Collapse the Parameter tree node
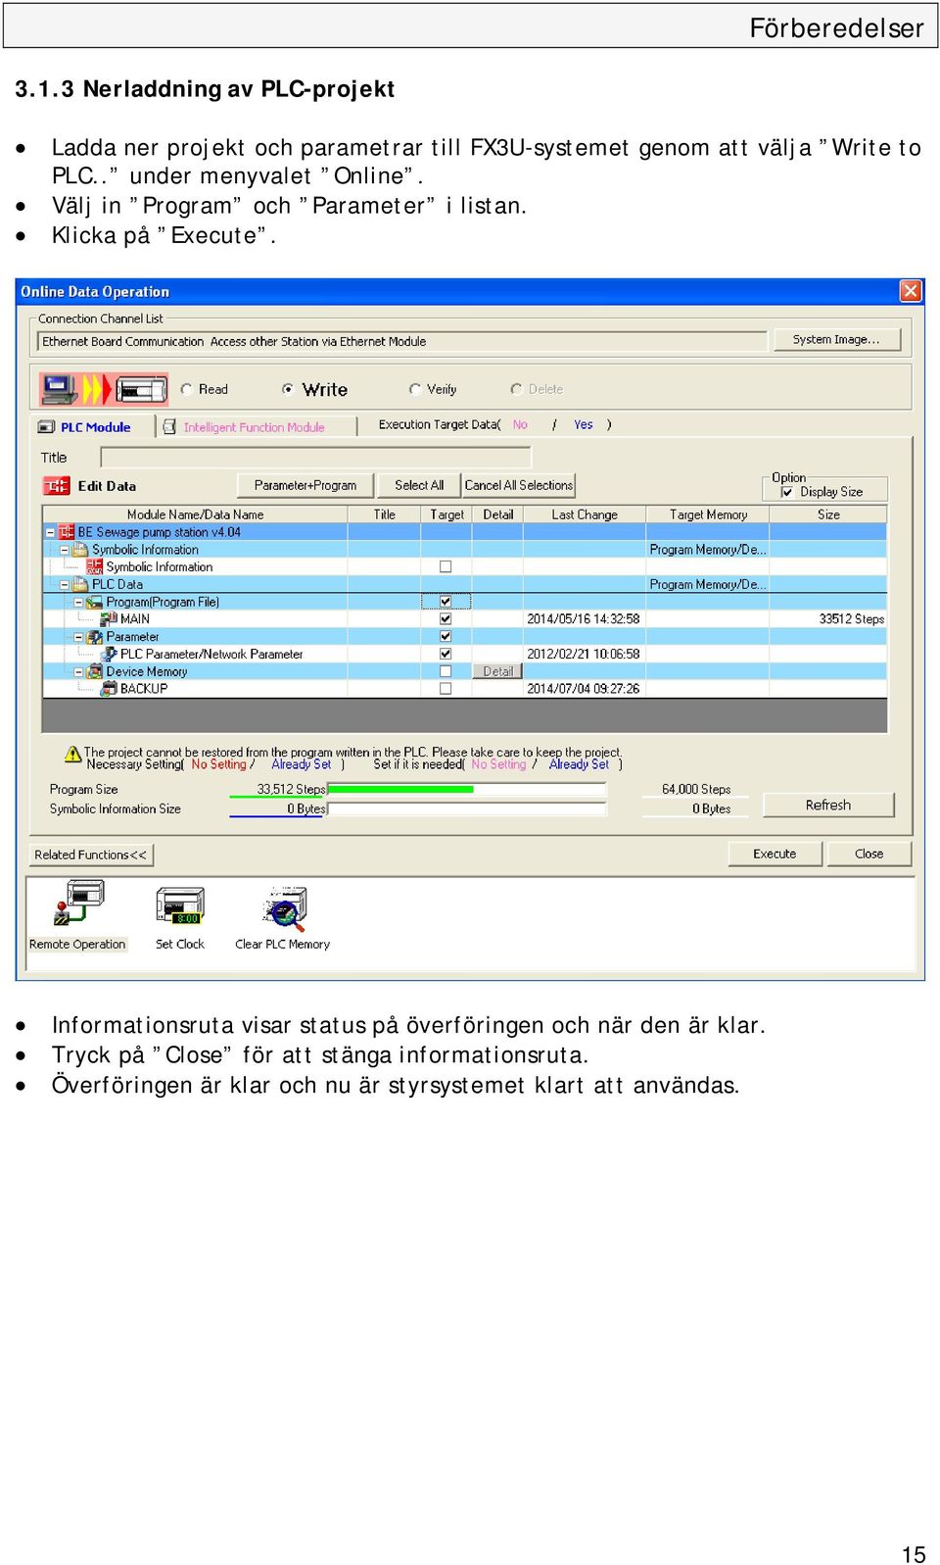This screenshot has height=1565, width=940. click(x=79, y=637)
